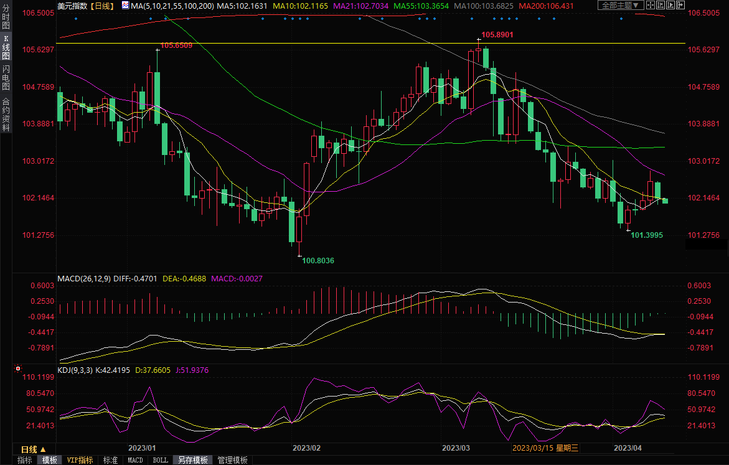Click the VIP指标 button

pyautogui.click(x=80, y=460)
